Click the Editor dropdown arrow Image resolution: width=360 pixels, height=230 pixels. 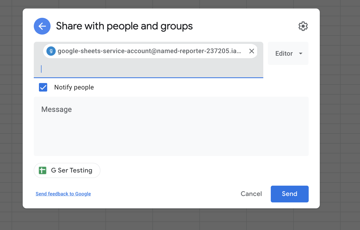pos(300,53)
